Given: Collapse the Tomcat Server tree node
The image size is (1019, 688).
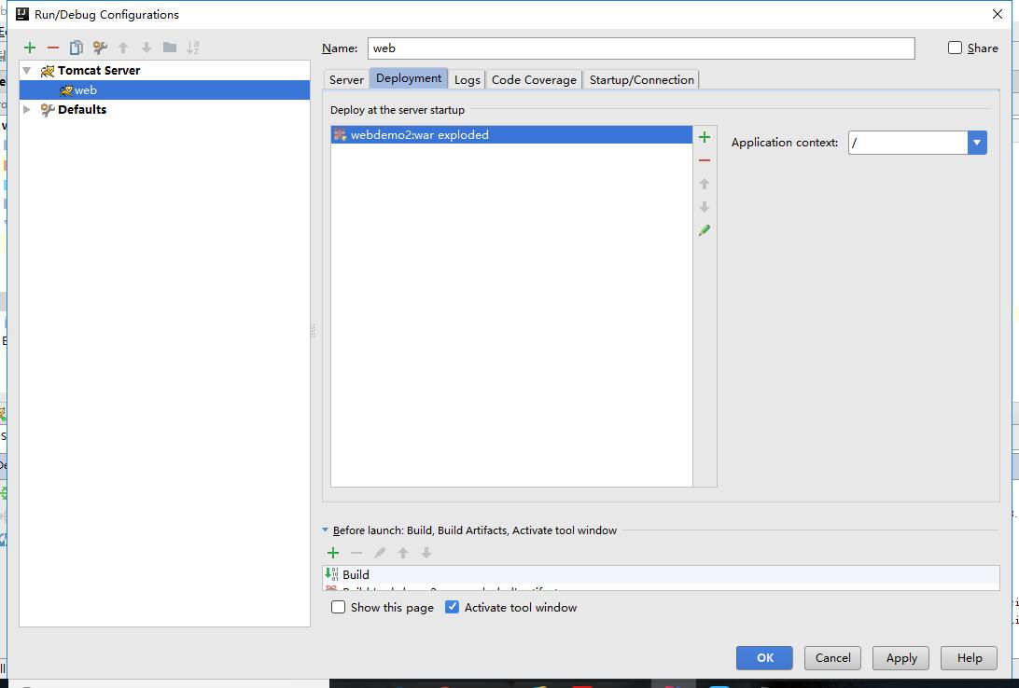Looking at the screenshot, I should click(27, 70).
